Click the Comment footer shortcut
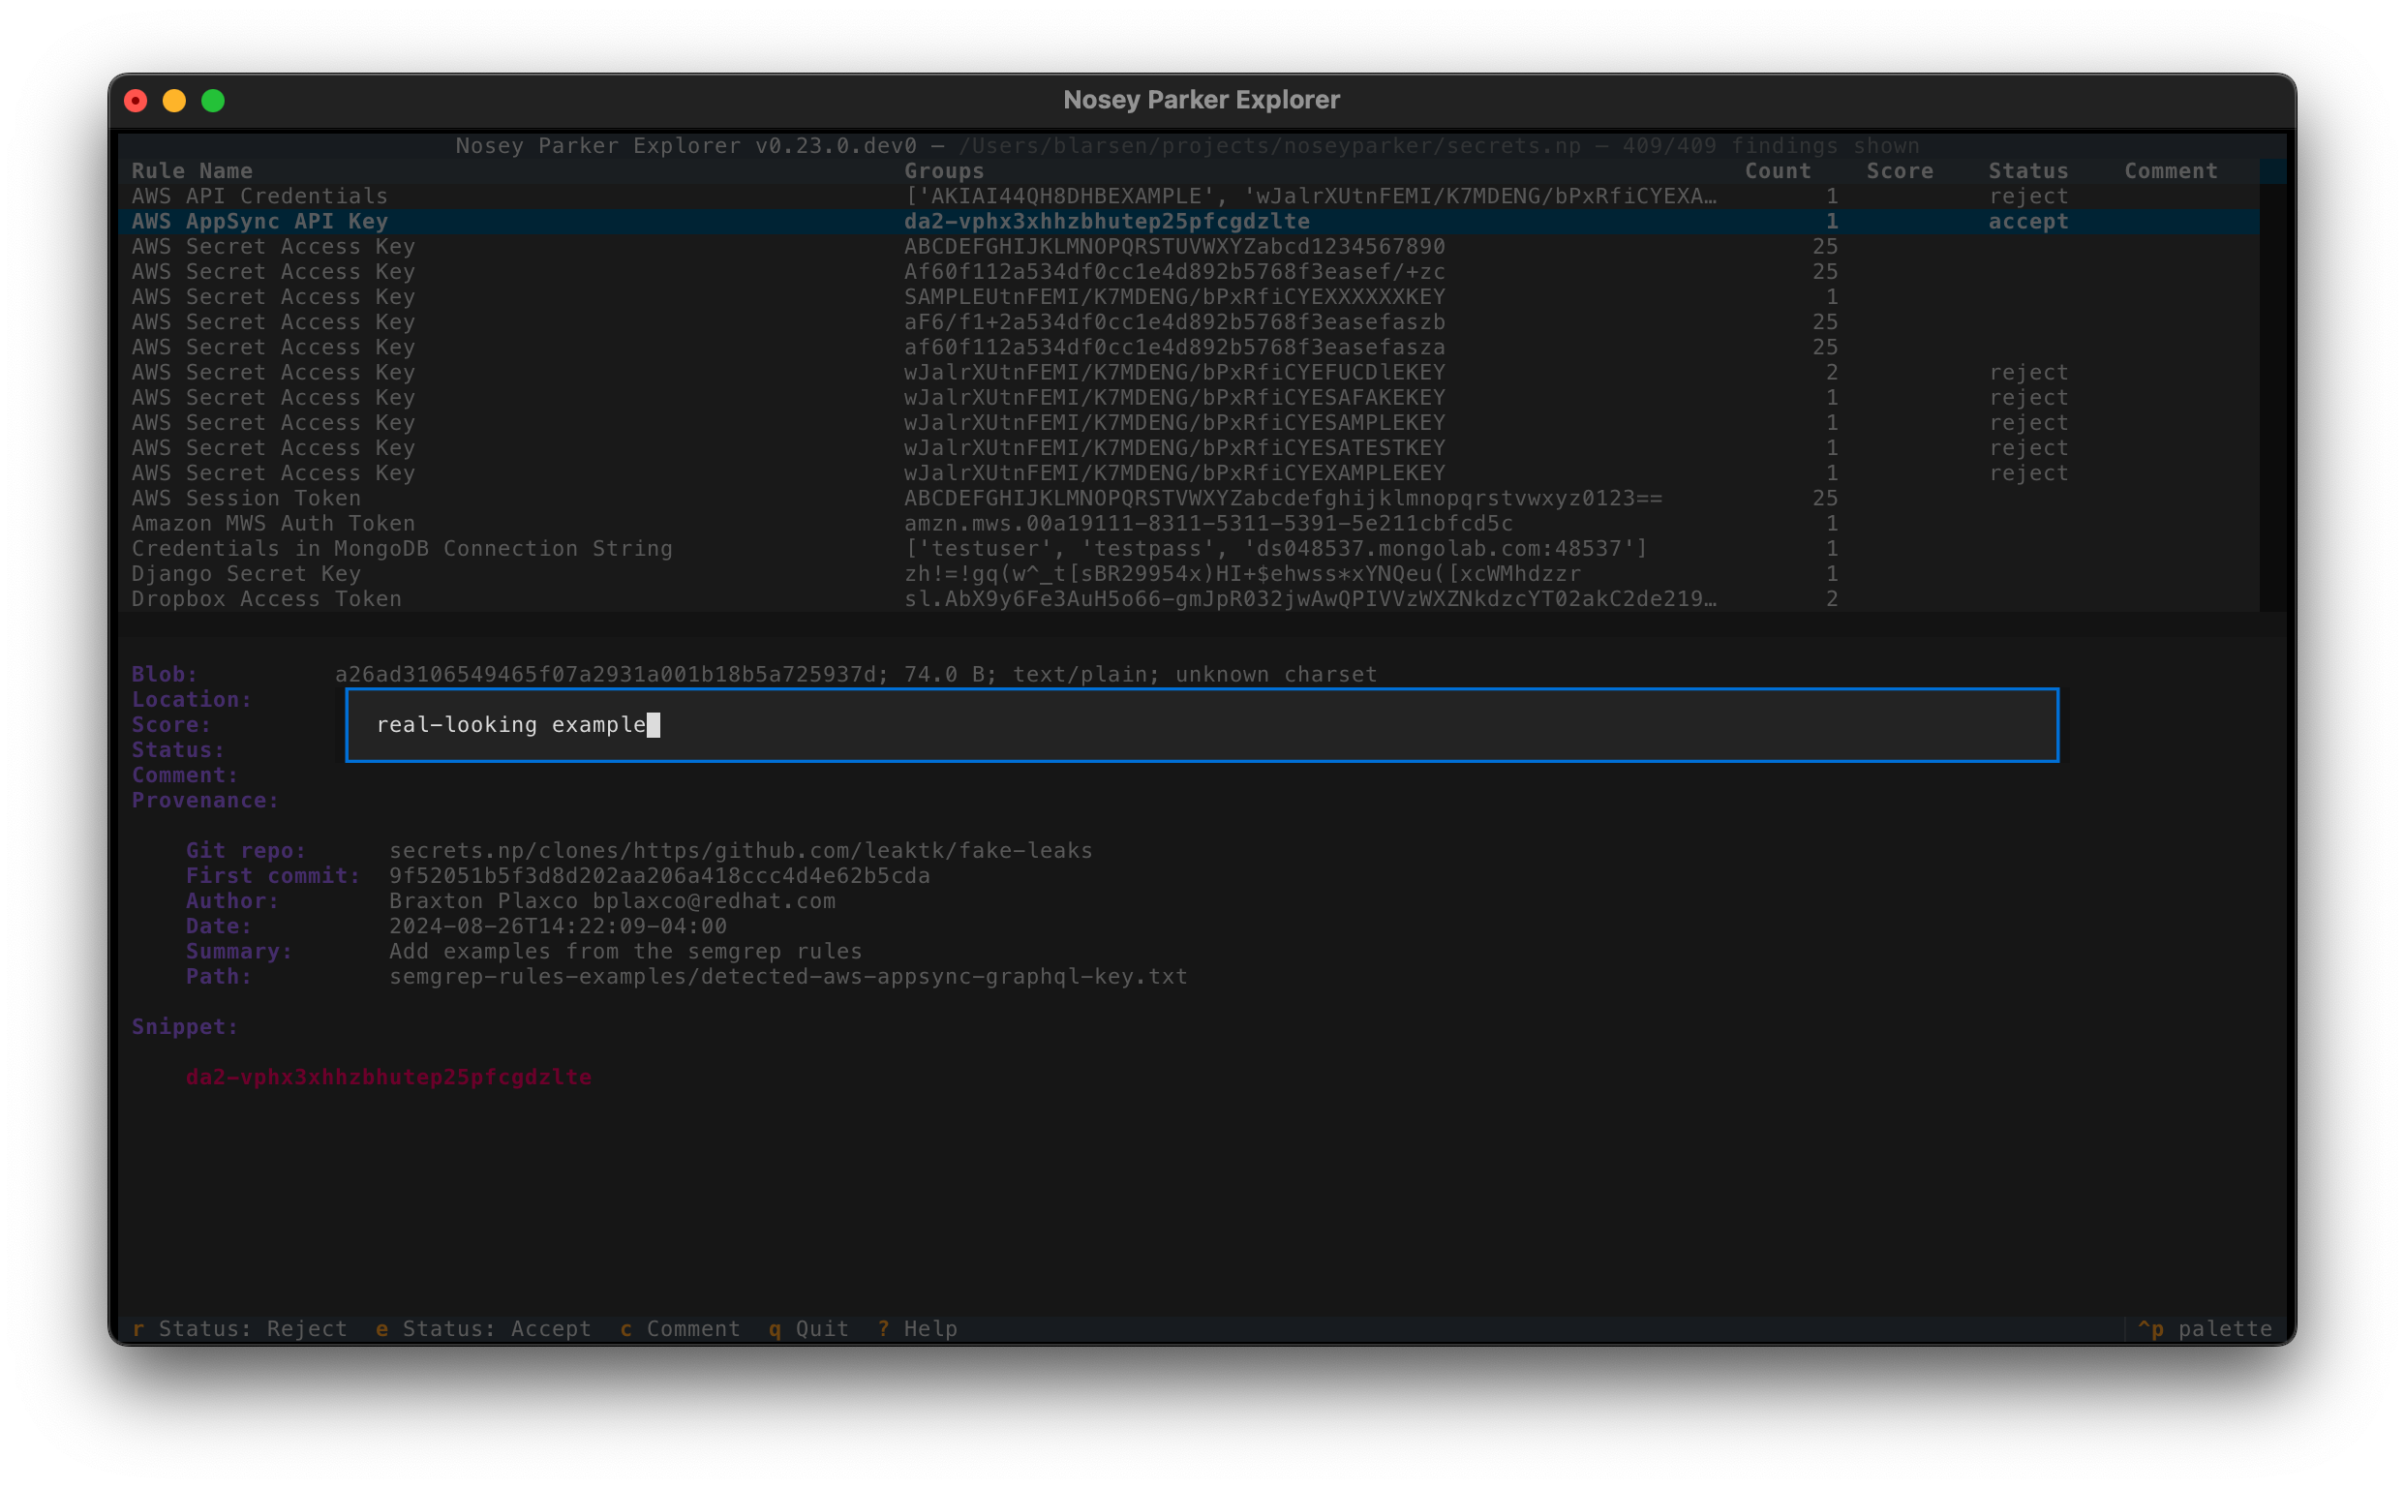 [x=680, y=1328]
